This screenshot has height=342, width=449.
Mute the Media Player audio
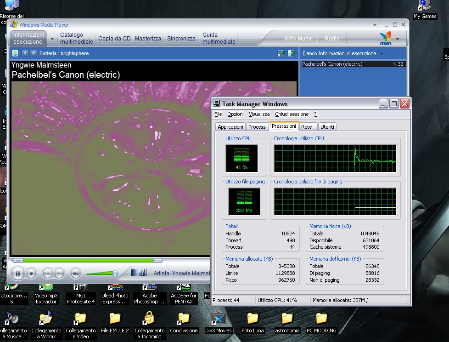click(76, 274)
